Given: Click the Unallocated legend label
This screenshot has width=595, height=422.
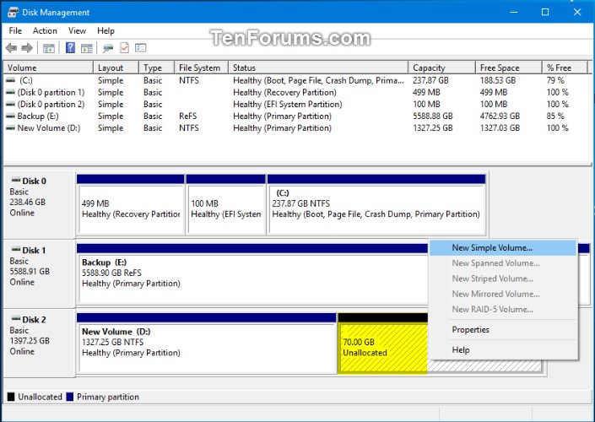Looking at the screenshot, I should [40, 397].
